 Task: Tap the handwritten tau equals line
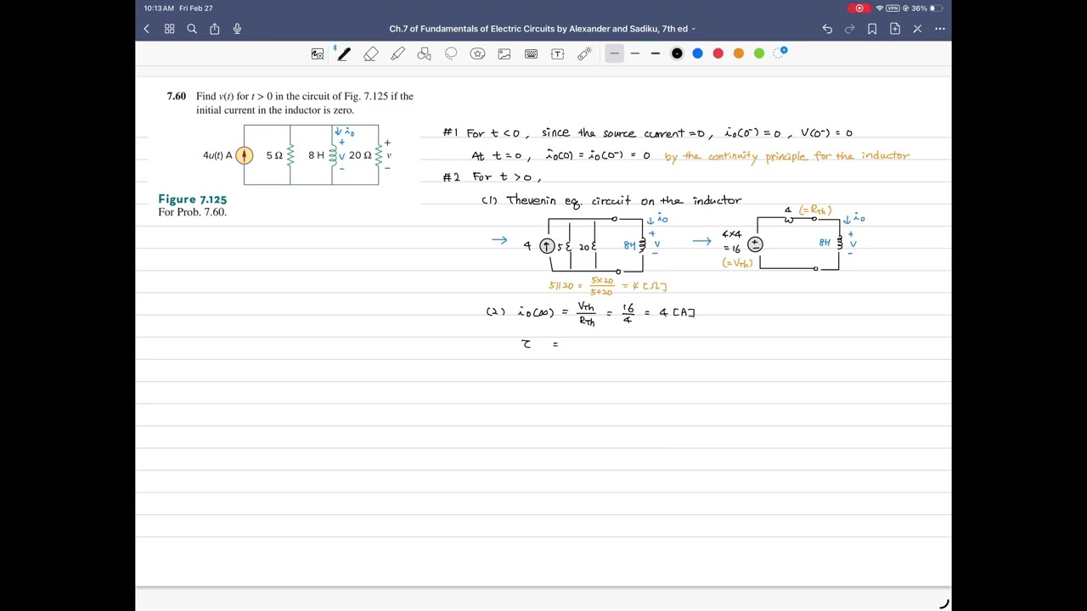540,344
